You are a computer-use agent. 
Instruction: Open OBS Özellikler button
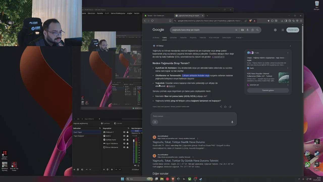pyautogui.click(x=105, y=123)
